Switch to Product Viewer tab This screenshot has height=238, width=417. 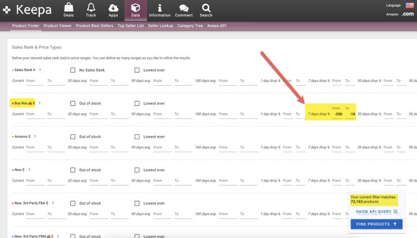pos(58,26)
